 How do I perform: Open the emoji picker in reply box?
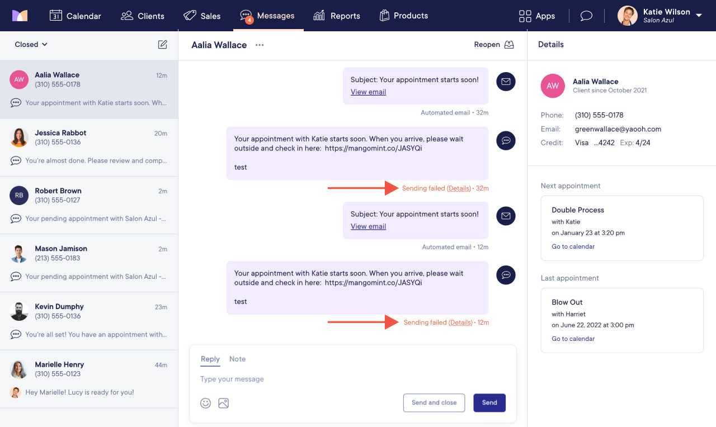point(206,403)
